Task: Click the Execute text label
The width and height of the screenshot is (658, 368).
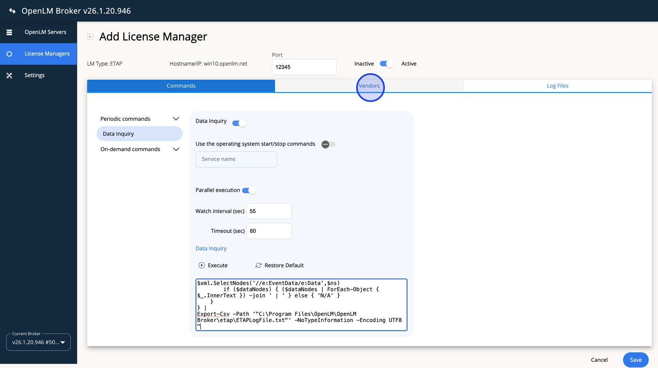Action: coord(218,266)
